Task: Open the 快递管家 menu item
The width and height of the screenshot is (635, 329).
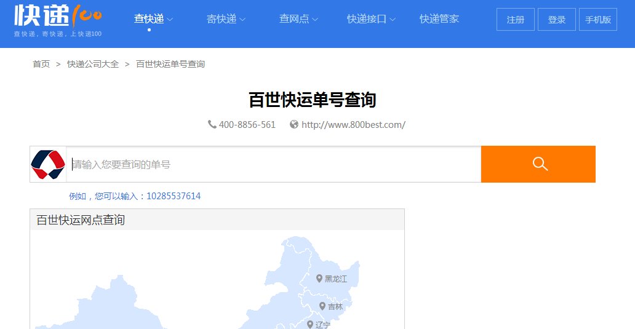Action: (439, 18)
